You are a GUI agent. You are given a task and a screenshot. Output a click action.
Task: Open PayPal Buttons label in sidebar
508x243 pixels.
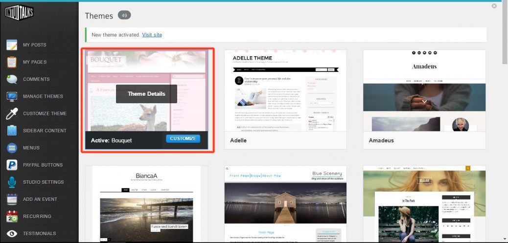click(43, 165)
